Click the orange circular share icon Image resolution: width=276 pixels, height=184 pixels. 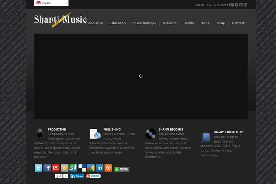[108, 168]
